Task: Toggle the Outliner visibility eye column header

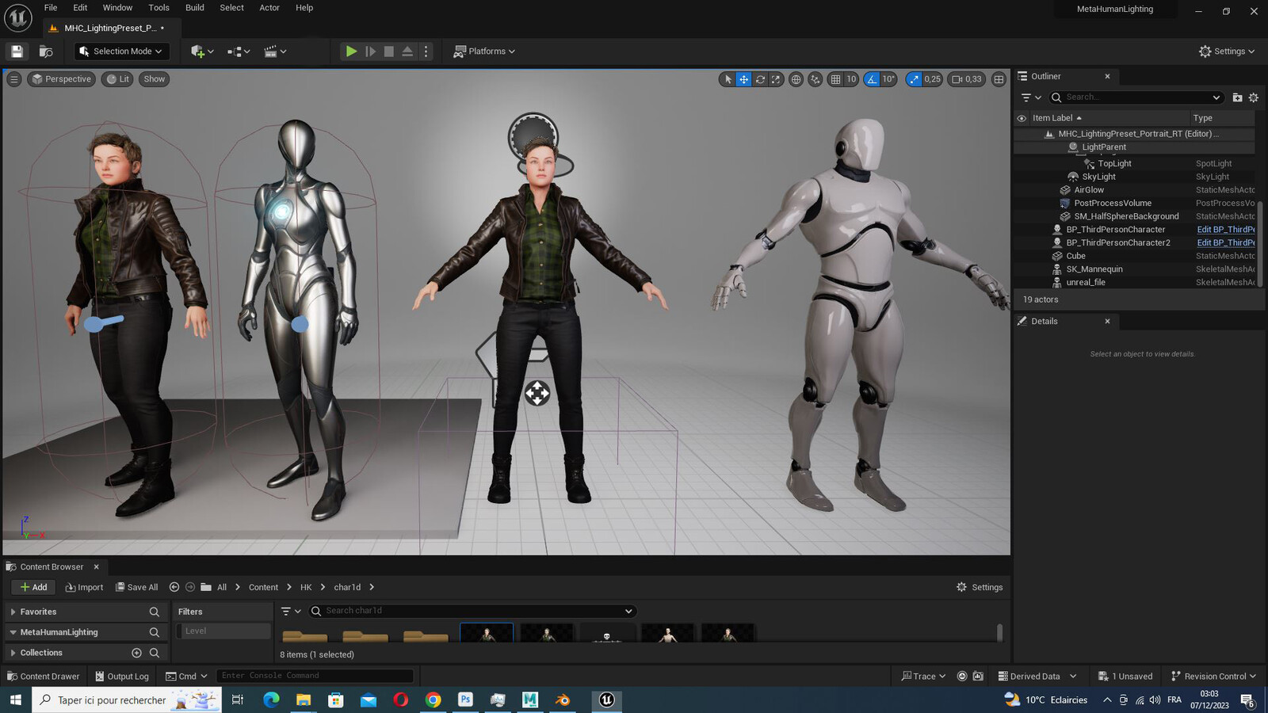Action: [1022, 118]
